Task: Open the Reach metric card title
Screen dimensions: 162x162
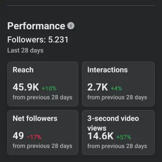Action: click(x=23, y=70)
